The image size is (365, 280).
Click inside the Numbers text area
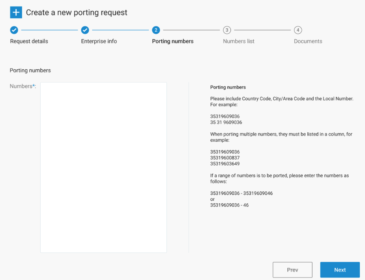[104, 167]
